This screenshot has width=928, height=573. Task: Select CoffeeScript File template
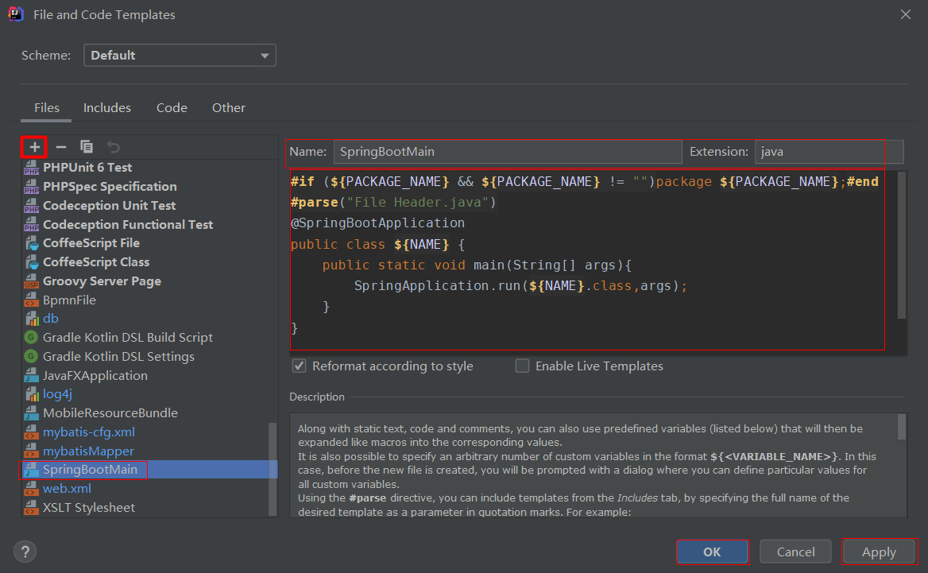tap(149, 243)
